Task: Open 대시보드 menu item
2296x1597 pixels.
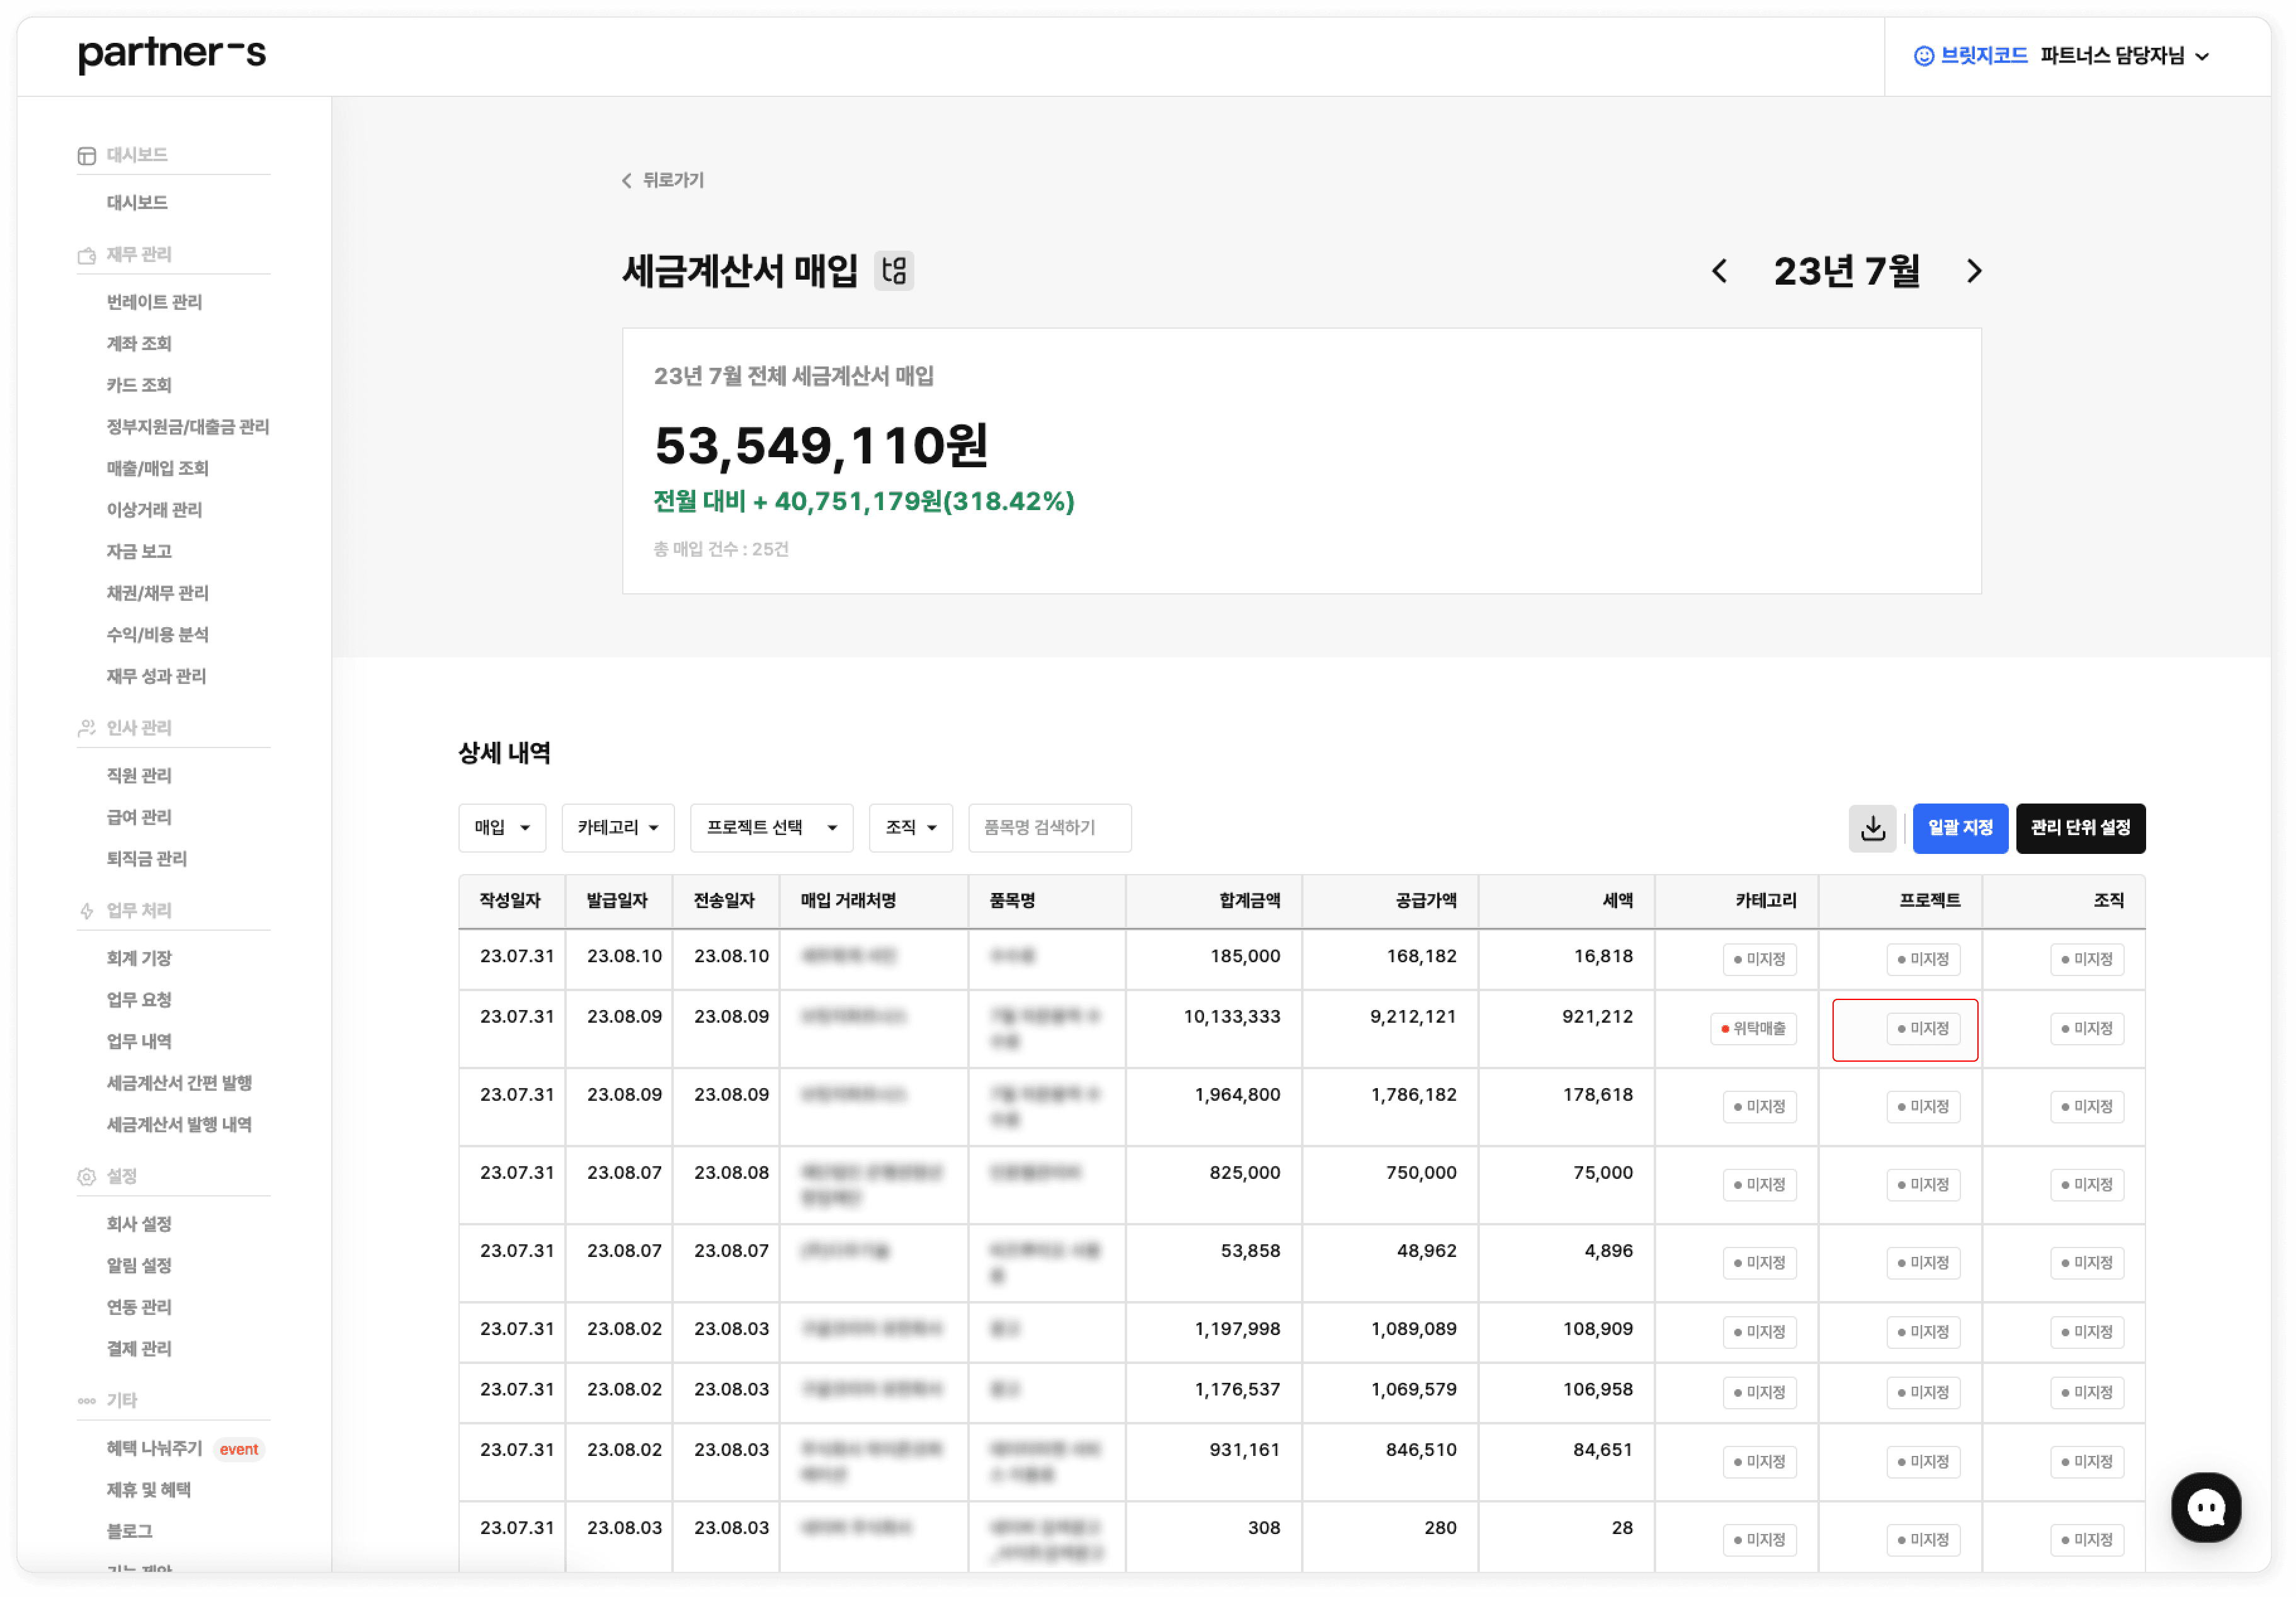Action: point(137,203)
